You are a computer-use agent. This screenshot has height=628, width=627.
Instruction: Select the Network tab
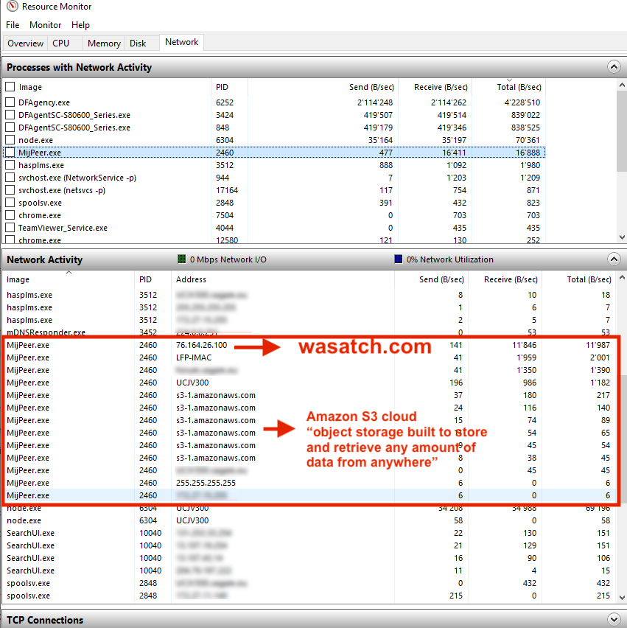coord(182,42)
